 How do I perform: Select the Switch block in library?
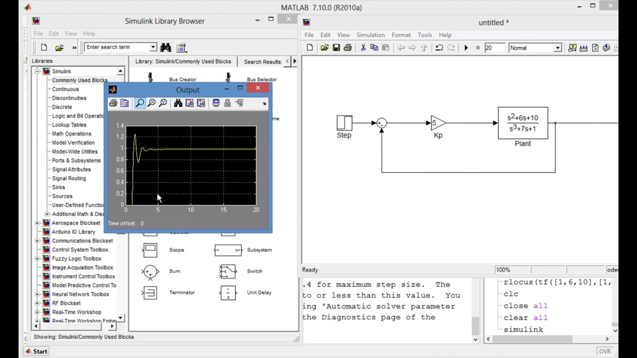coord(227,271)
